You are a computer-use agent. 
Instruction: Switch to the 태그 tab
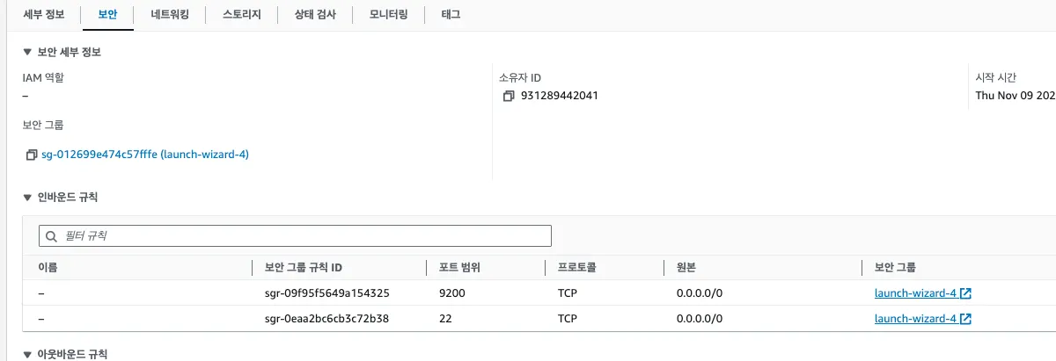coord(450,15)
